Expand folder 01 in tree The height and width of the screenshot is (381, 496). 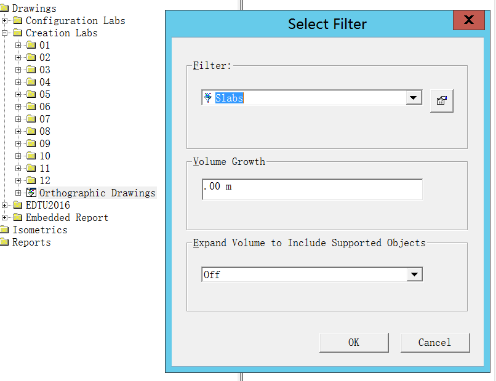(x=18, y=46)
